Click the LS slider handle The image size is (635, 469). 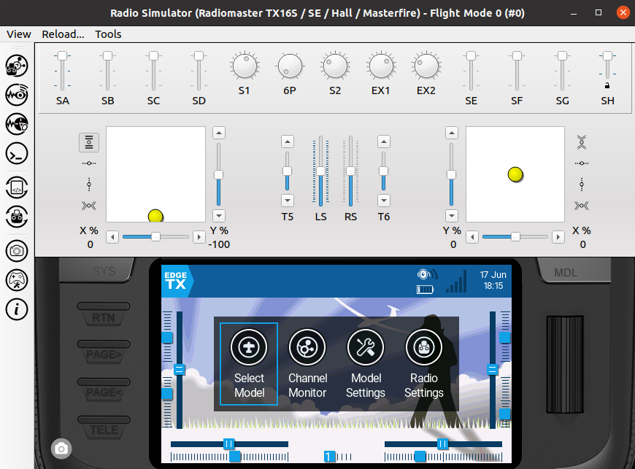320,171
